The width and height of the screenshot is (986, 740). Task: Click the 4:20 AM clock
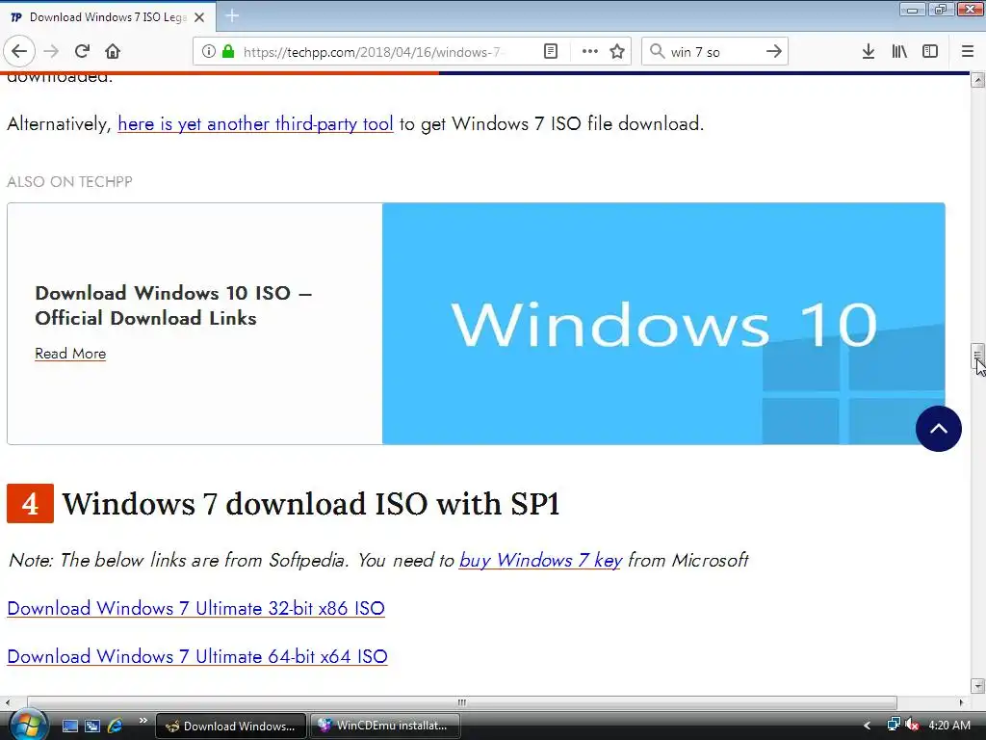pyautogui.click(x=949, y=726)
